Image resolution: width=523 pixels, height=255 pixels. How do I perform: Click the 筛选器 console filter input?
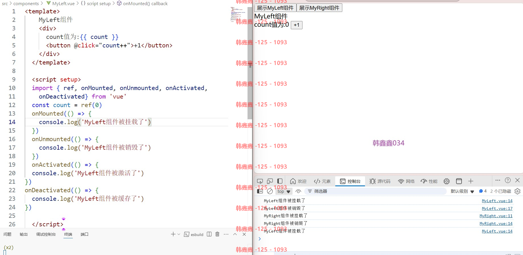[375, 191]
